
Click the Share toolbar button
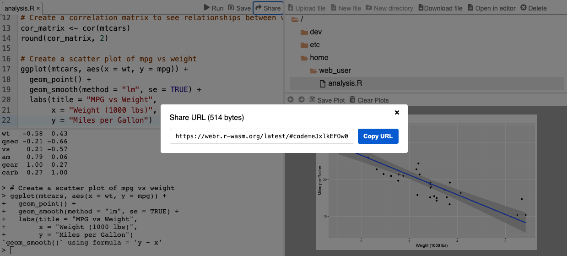click(268, 8)
